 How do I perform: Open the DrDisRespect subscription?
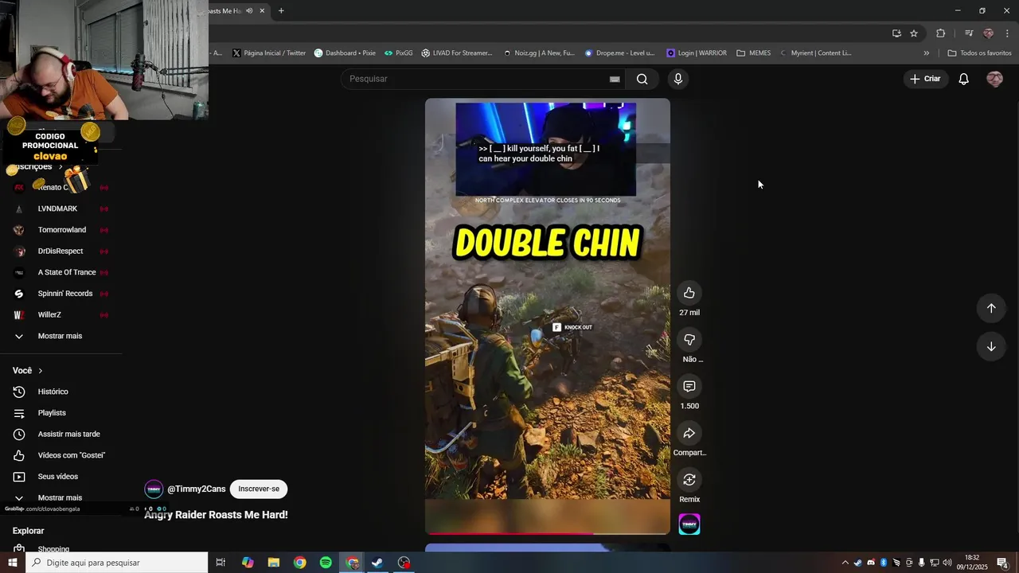(60, 251)
